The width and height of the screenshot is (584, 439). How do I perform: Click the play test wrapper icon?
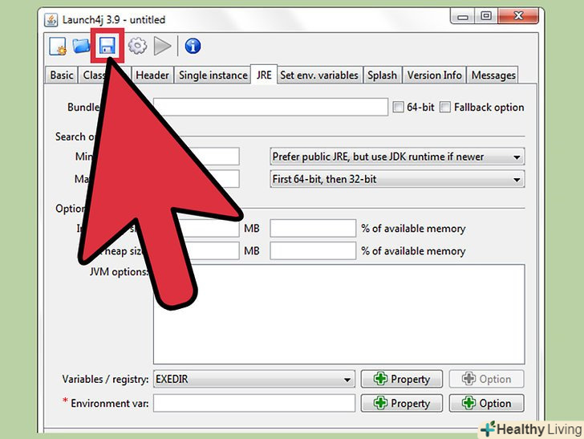tap(162, 47)
